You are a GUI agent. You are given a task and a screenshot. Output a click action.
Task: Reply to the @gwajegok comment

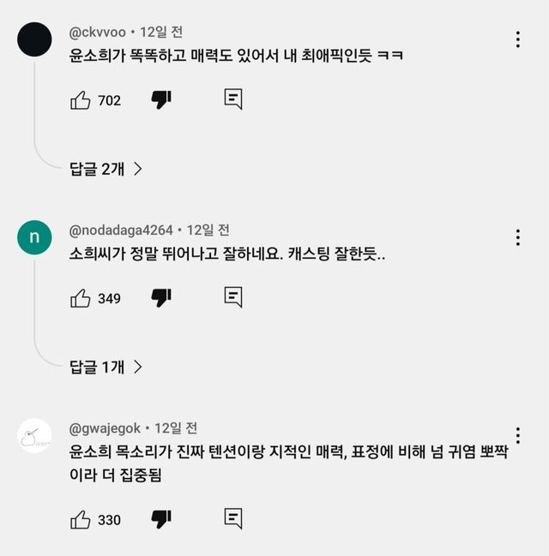(x=233, y=518)
